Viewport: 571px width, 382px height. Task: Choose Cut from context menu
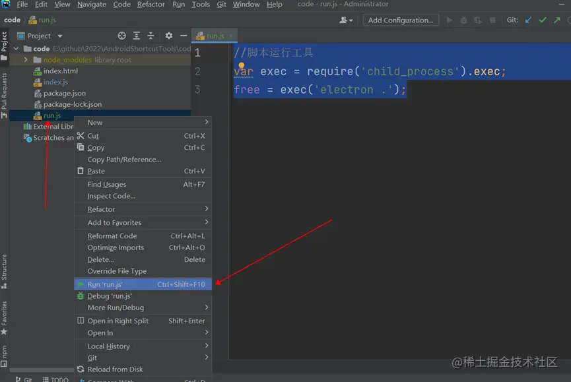(x=143, y=136)
